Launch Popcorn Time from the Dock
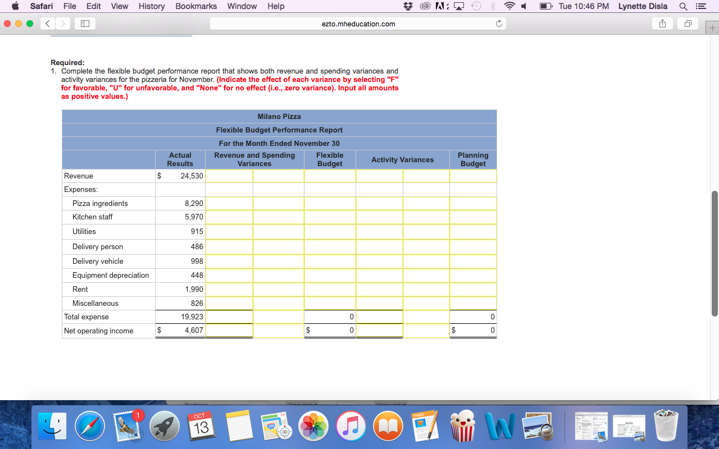Viewport: 719px width, 449px height. point(463,426)
